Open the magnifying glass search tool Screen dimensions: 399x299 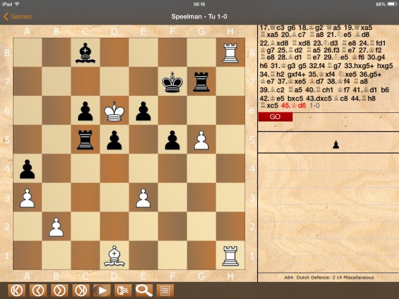point(143,290)
